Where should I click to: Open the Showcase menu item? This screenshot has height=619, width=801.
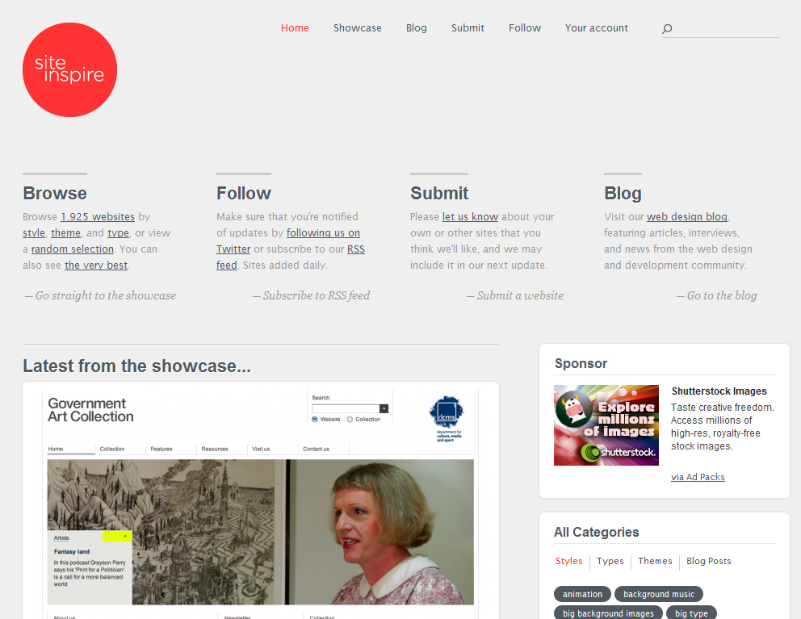coord(357,28)
